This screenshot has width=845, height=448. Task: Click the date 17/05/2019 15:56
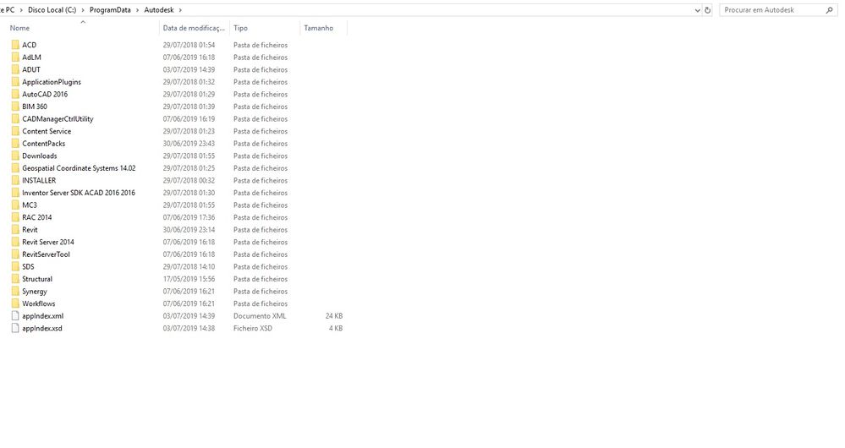(x=189, y=279)
